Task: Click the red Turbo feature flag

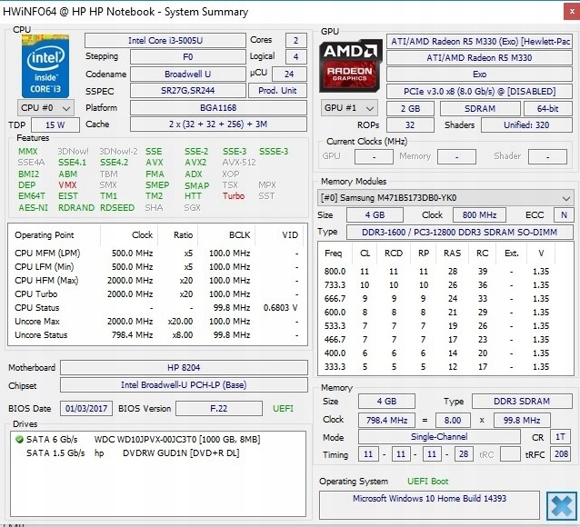Action: tap(234, 196)
